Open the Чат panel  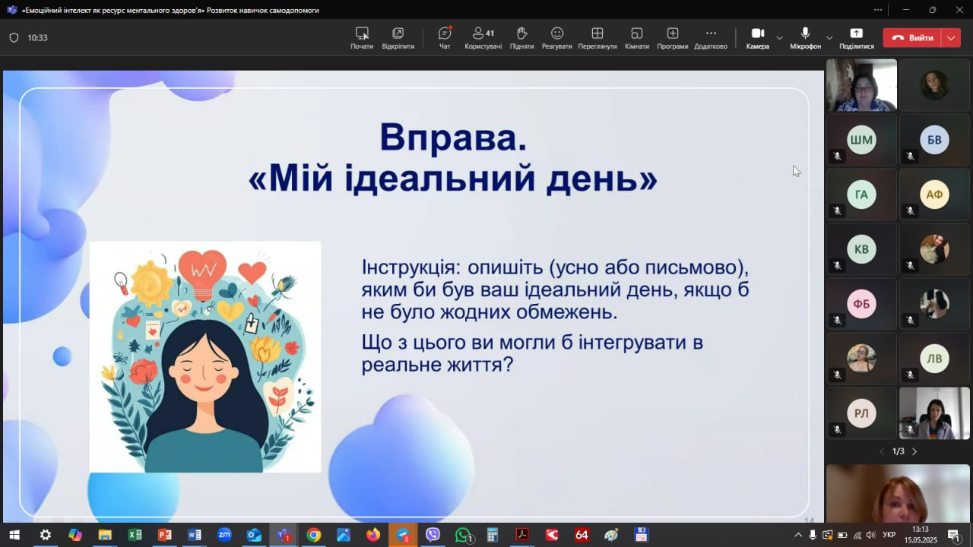(445, 37)
